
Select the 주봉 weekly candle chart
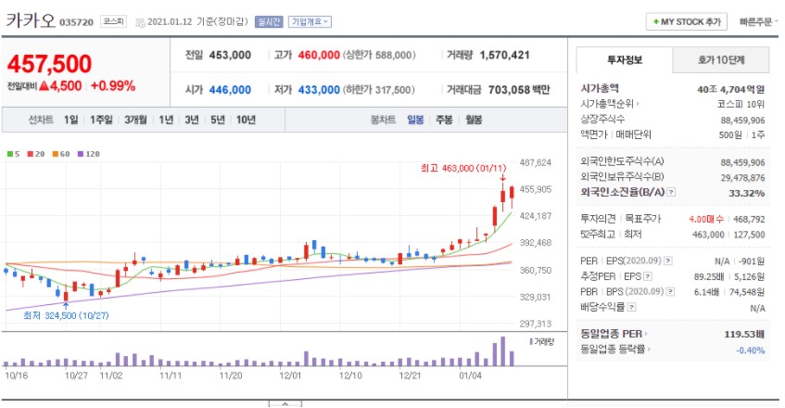click(x=444, y=121)
